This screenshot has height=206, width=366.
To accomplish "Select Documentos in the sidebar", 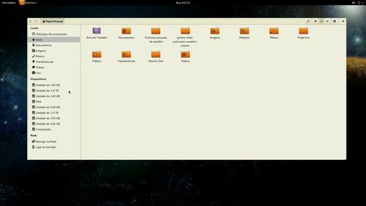I will 54,45.
